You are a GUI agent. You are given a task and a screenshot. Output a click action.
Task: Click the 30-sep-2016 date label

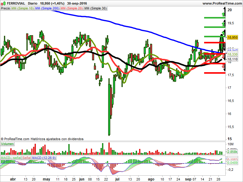(77, 3)
